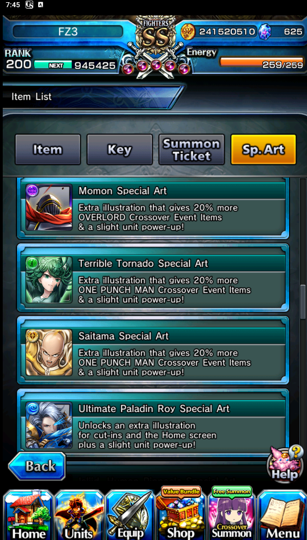Tap the blue crystal gem icon
The width and height of the screenshot is (307, 540).
click(265, 32)
